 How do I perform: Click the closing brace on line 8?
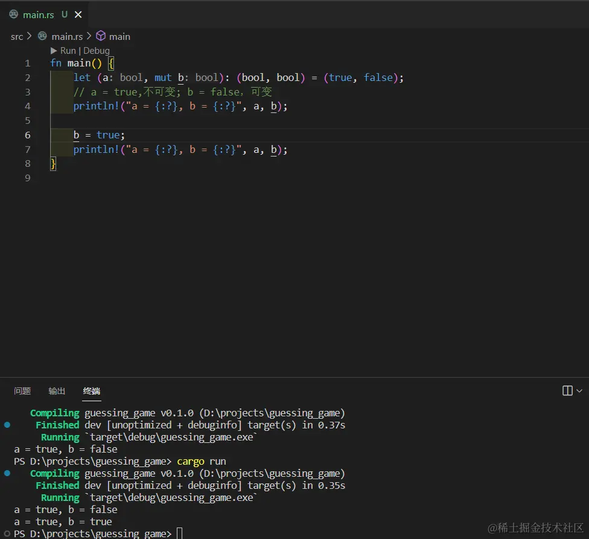click(53, 164)
